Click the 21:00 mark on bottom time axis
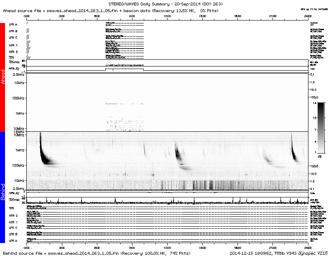 coord(272,248)
